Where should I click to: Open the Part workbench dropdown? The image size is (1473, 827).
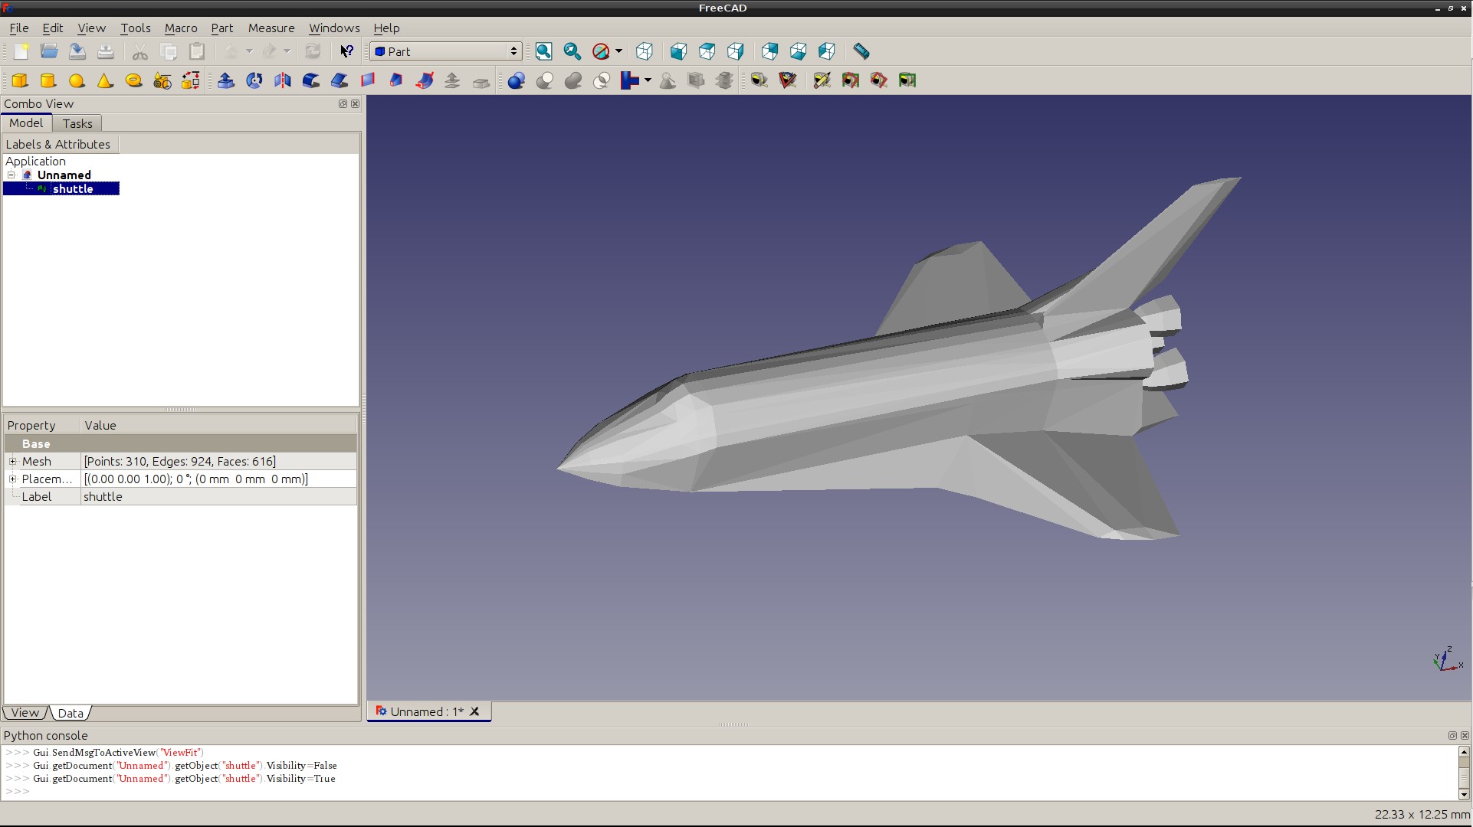tap(445, 51)
